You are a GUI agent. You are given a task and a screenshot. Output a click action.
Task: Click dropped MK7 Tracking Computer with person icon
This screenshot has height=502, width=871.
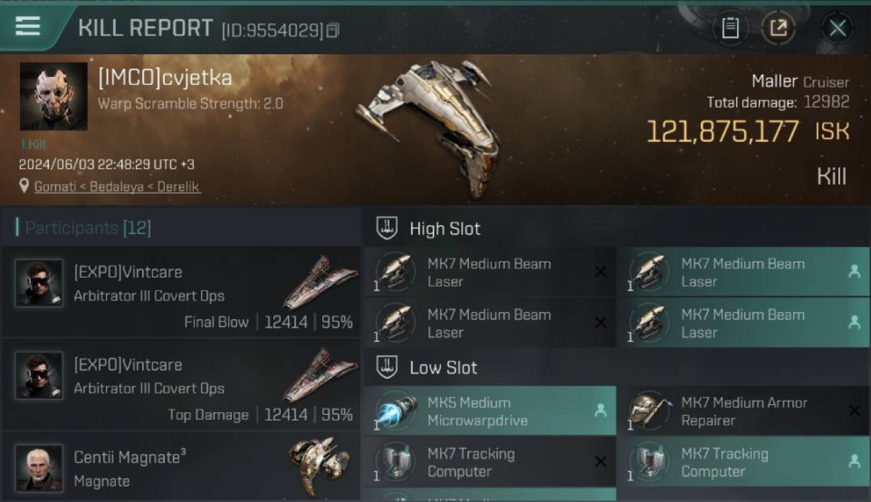(743, 462)
